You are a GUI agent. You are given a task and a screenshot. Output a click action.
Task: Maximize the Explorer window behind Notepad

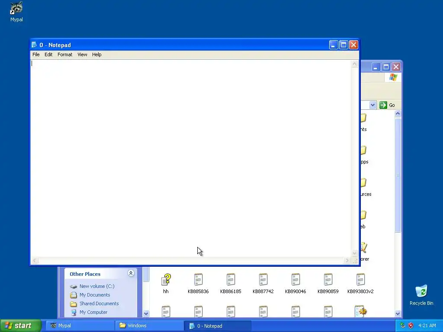point(386,67)
